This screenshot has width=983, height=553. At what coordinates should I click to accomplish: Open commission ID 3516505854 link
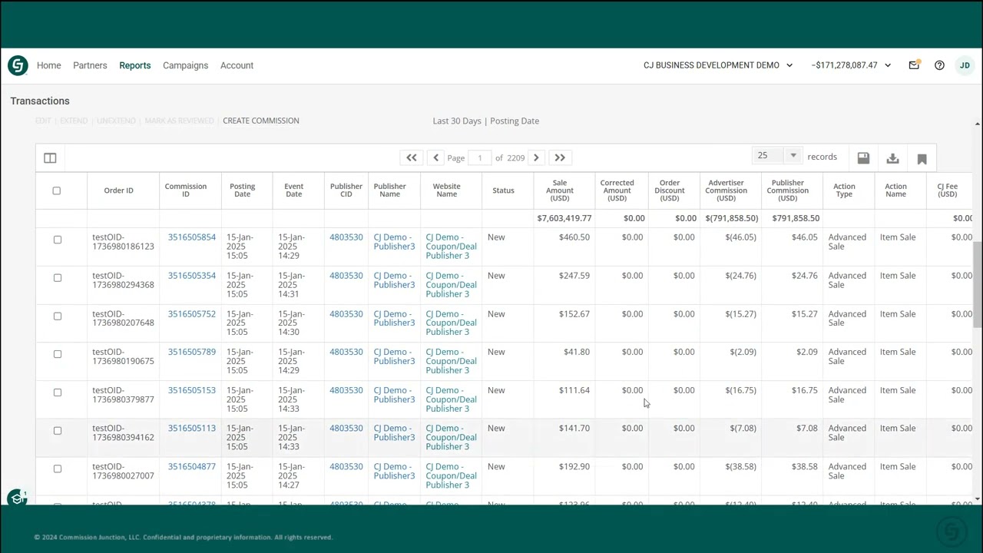coord(192,237)
